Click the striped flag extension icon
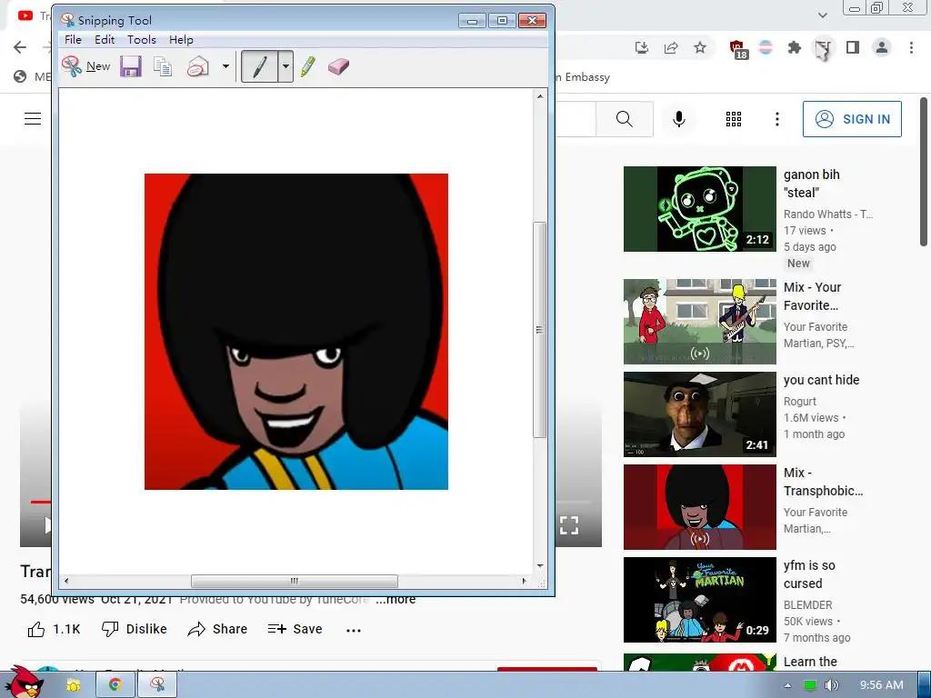 click(x=766, y=47)
